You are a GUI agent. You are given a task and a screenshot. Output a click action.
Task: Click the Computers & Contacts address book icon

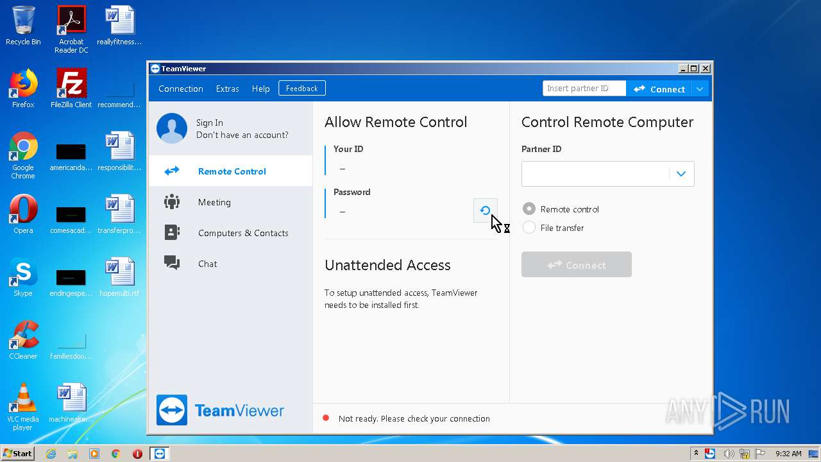(171, 232)
